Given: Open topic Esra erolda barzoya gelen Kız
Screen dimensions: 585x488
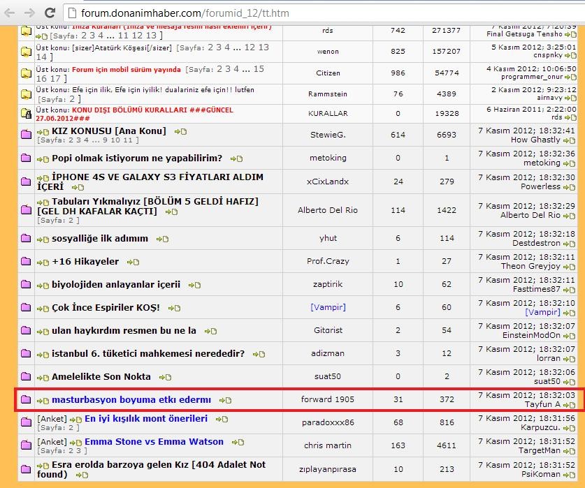Looking at the screenshot, I should click(x=151, y=469).
